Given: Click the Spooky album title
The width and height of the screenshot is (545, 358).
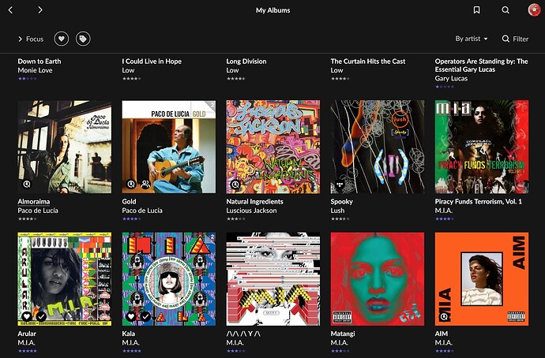Looking at the screenshot, I should 342,202.
